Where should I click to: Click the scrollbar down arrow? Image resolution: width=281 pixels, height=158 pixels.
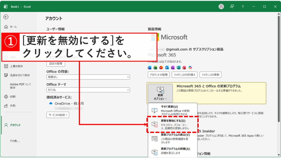279,155
